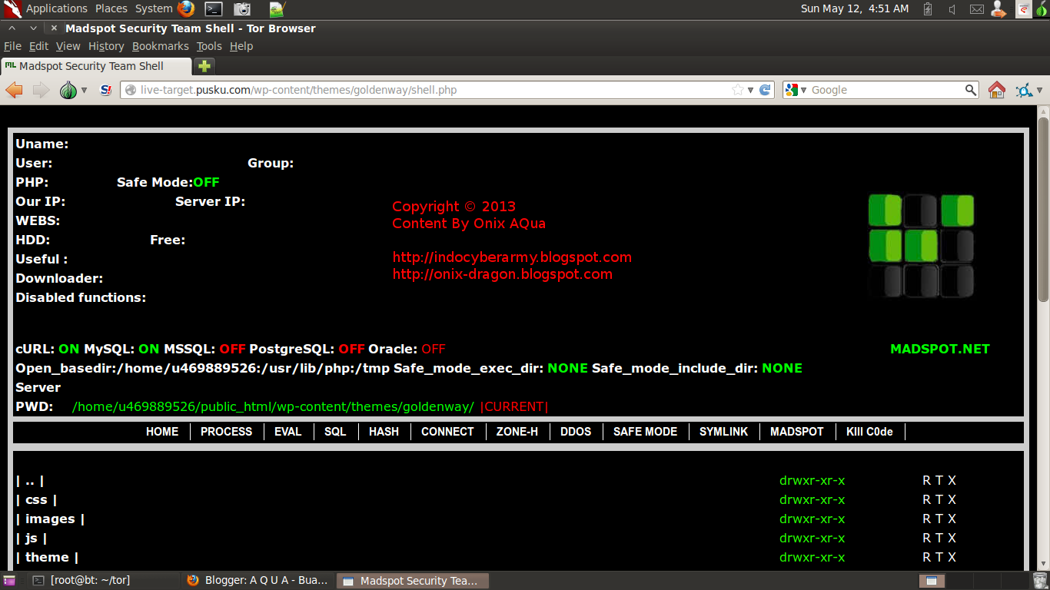
Task: Click the ZONE-H link
Action: 517,432
